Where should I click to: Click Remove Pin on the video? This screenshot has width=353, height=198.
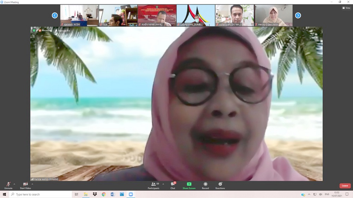tap(63, 31)
